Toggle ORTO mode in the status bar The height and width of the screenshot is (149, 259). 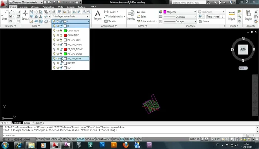point(63,139)
